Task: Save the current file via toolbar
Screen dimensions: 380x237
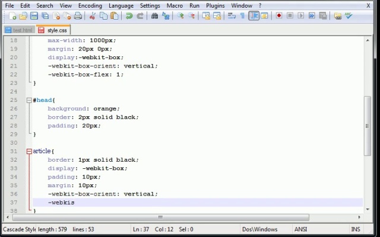Action: [34, 16]
